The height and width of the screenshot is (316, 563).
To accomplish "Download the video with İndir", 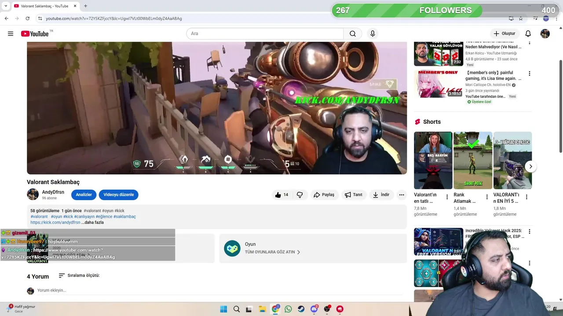I will point(381,195).
